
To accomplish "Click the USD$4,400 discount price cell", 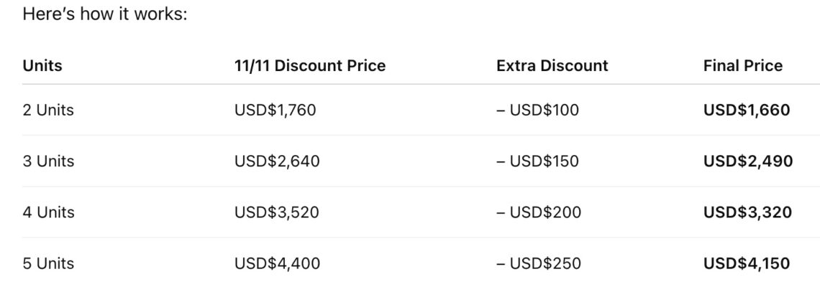I will pos(277,263).
